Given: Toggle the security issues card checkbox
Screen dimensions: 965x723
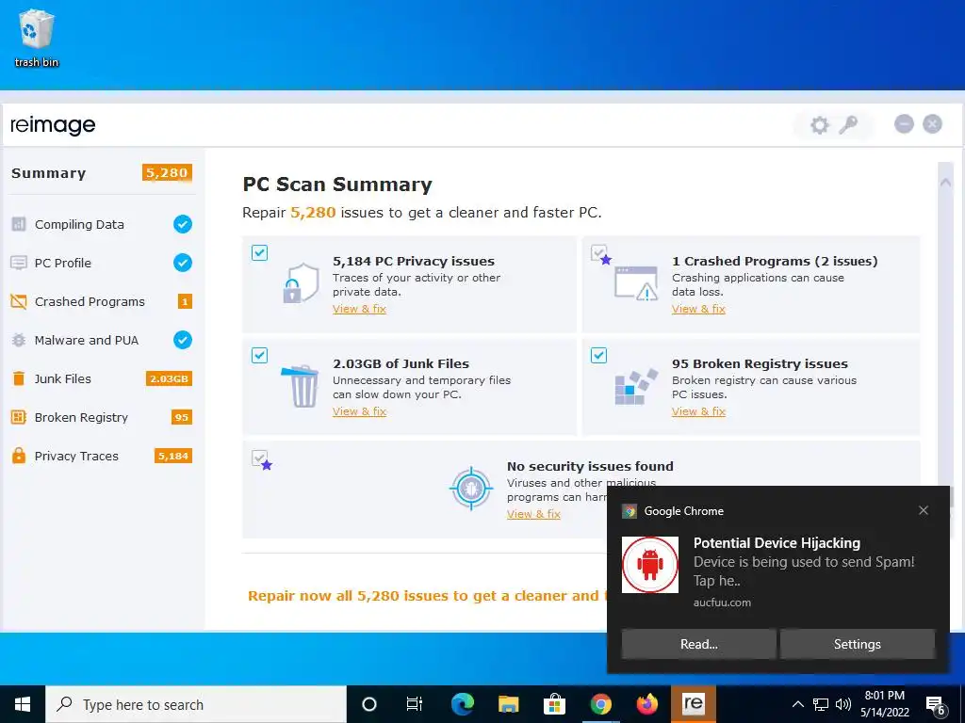Looking at the screenshot, I should (260, 458).
